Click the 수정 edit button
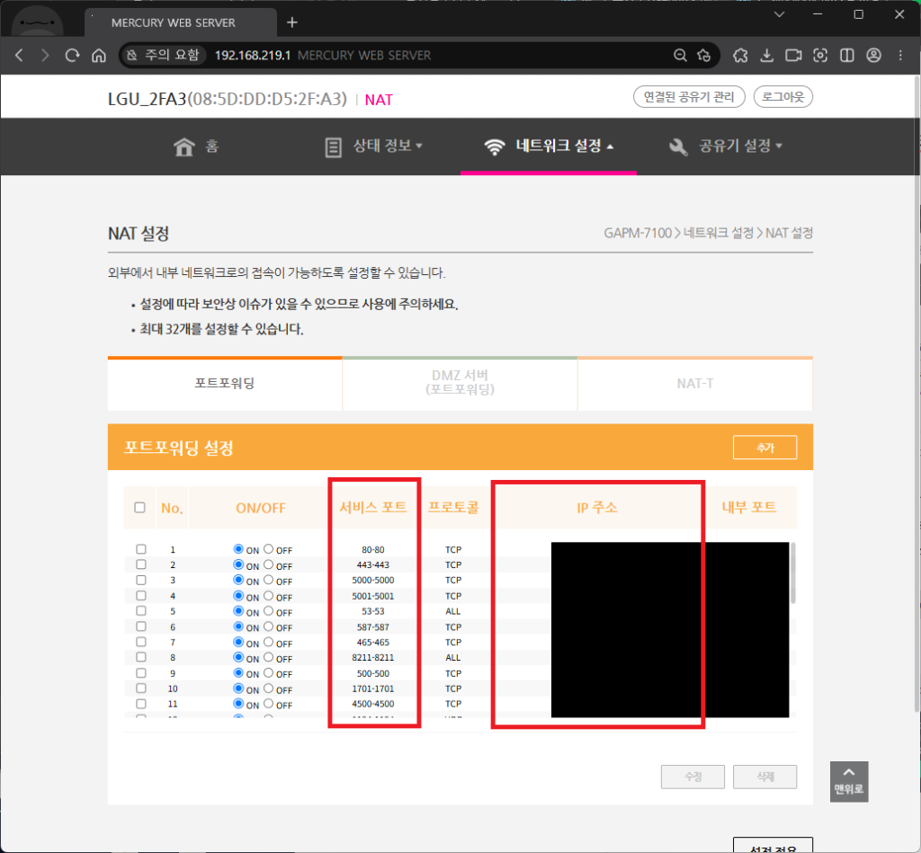921x853 pixels. click(x=693, y=777)
